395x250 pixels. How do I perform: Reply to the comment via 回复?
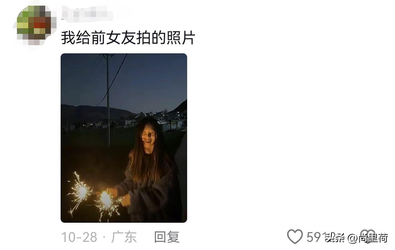coord(167,237)
